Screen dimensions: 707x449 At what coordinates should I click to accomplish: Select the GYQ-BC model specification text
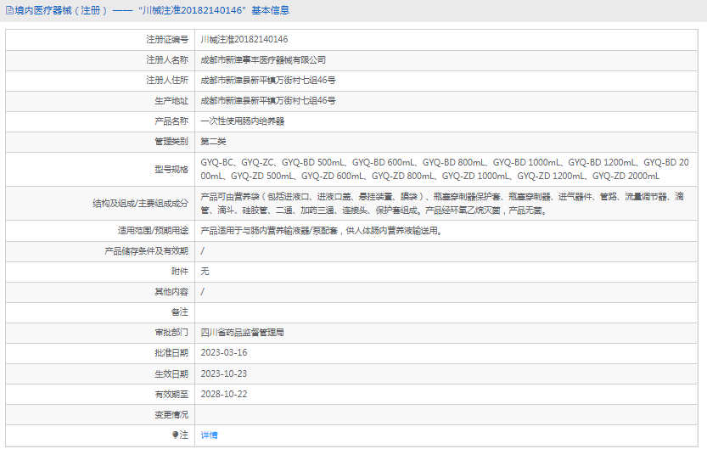click(x=445, y=169)
